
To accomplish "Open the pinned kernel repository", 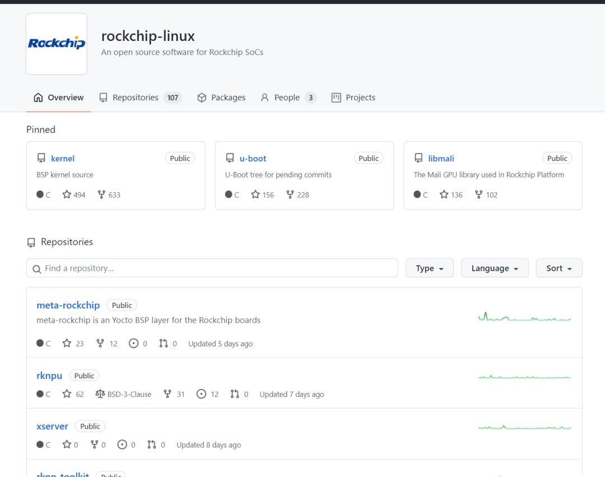I will (63, 159).
